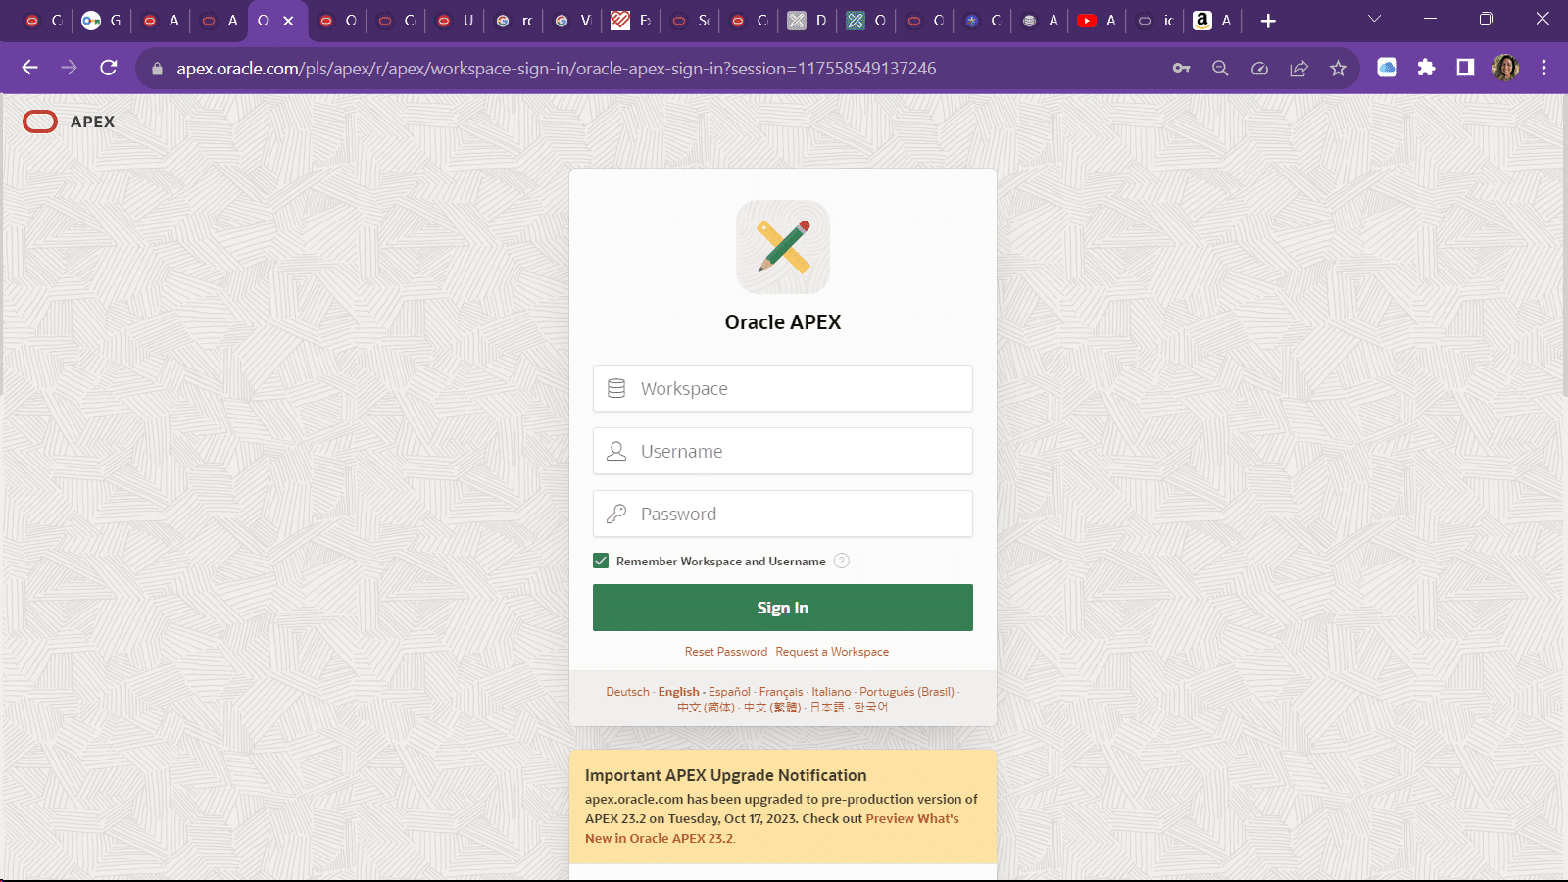Open a new tab with the plus button
This screenshot has width=1568, height=882.
click(x=1268, y=21)
